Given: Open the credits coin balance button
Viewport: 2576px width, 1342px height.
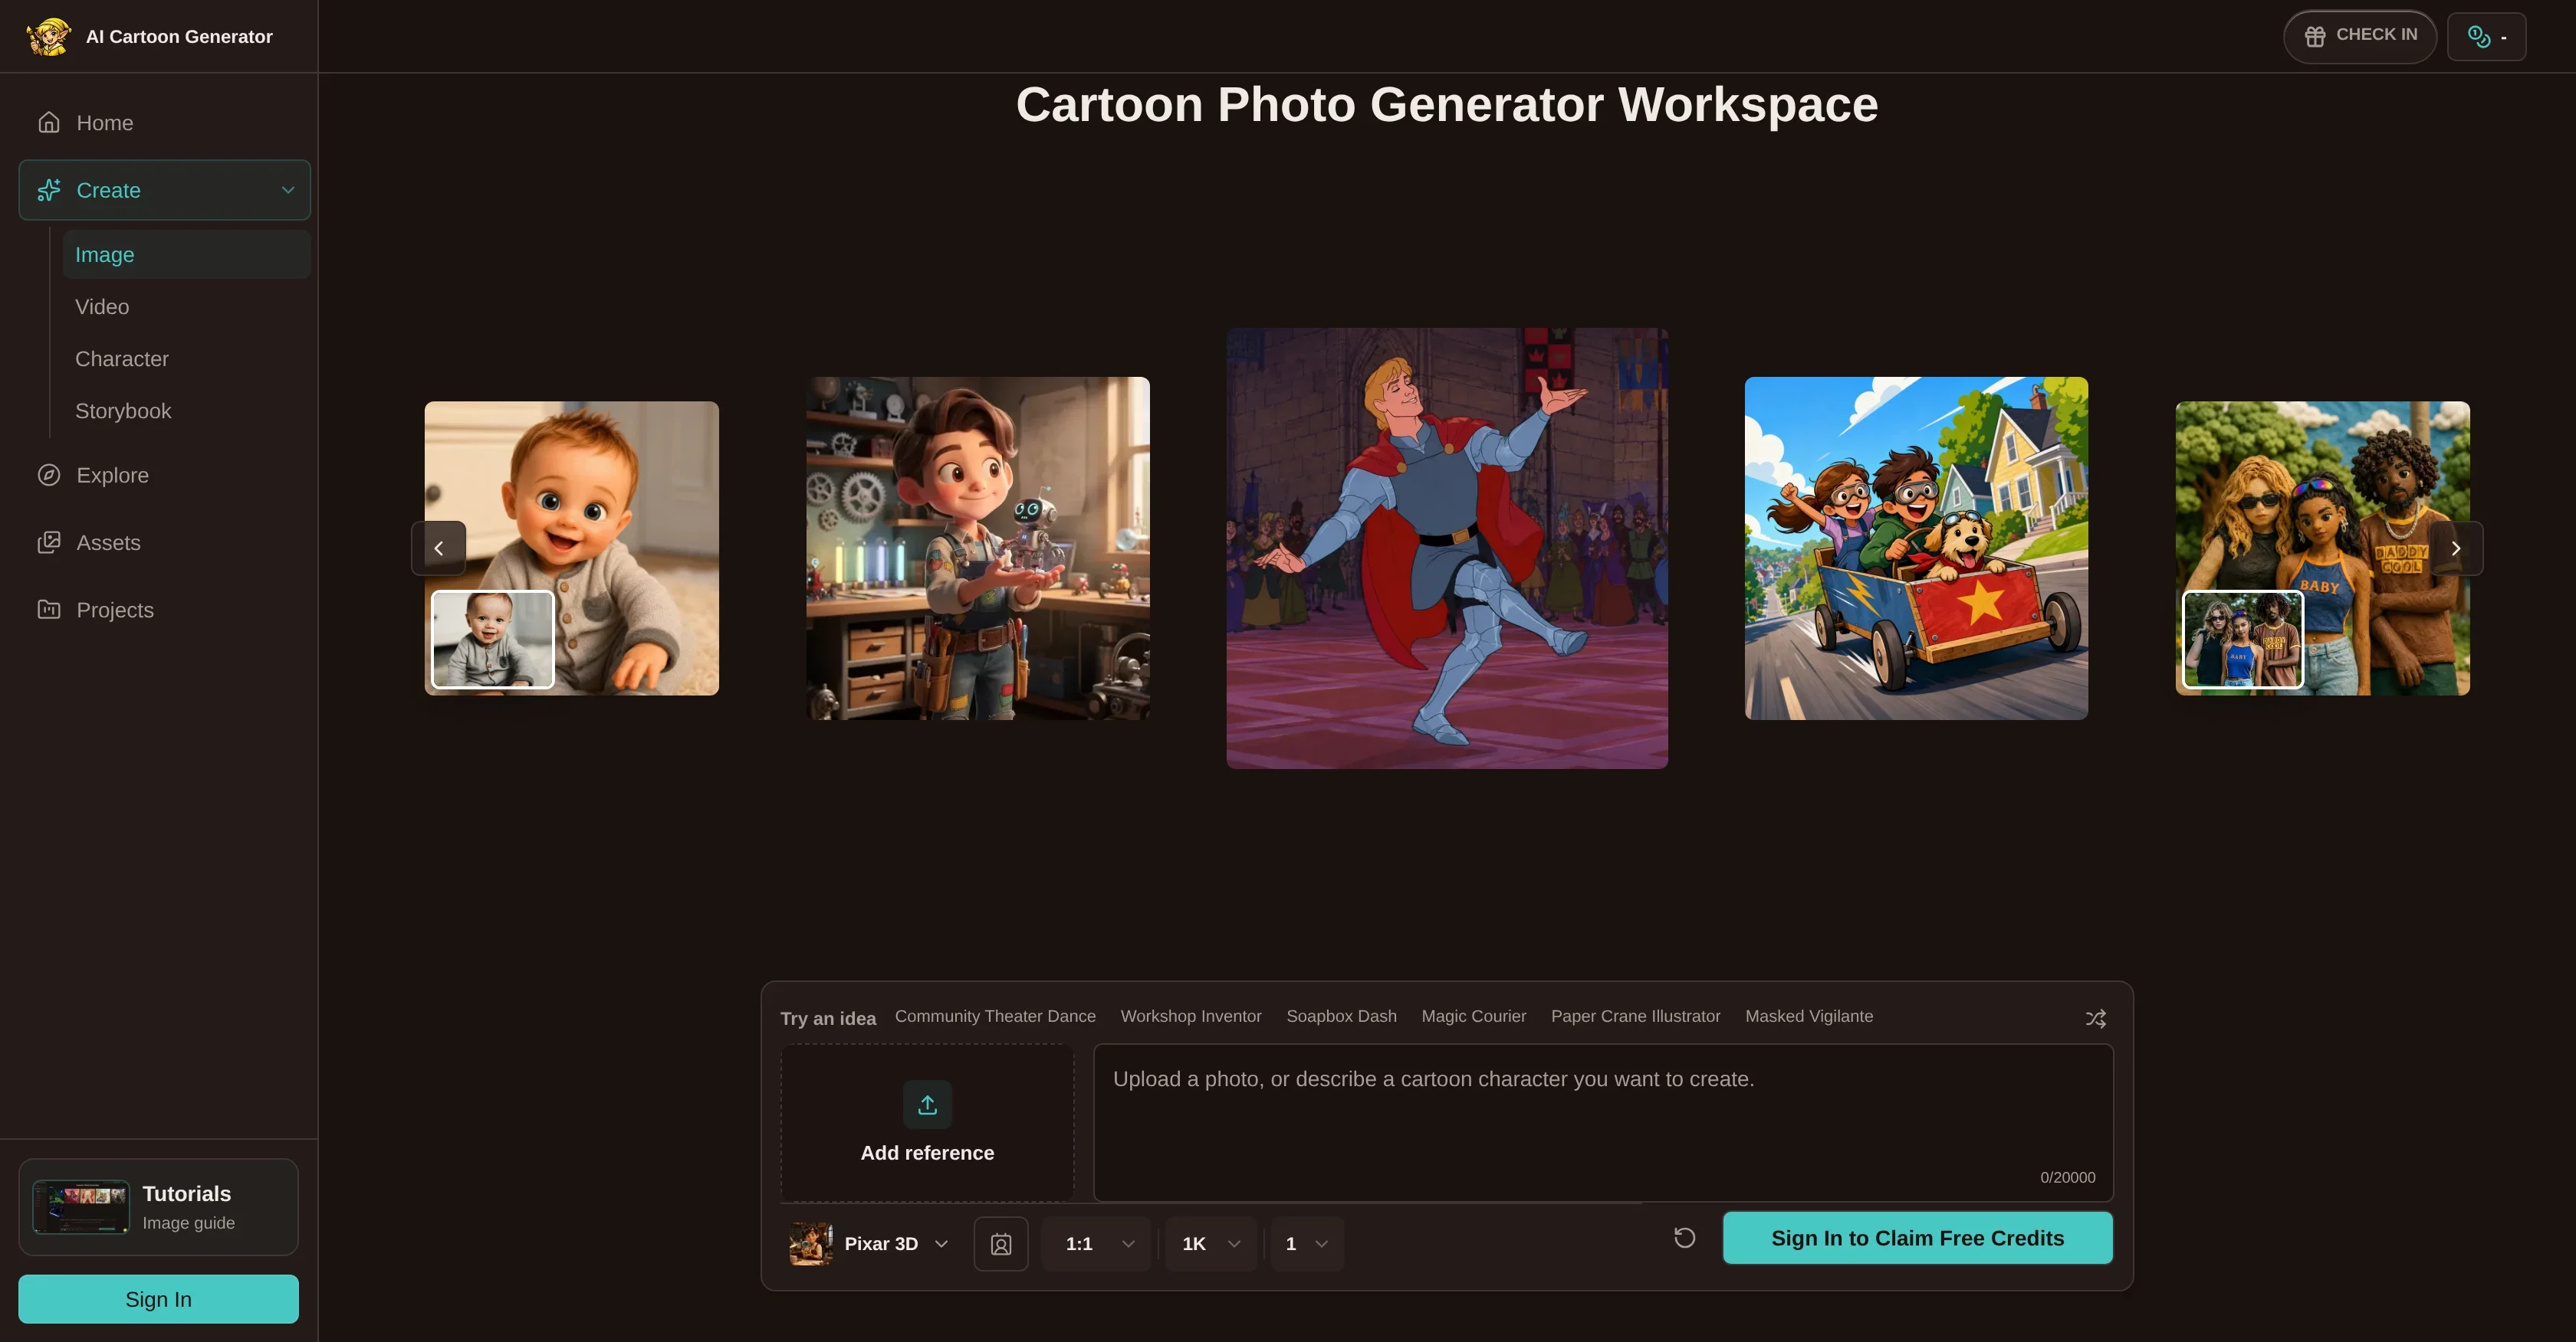Looking at the screenshot, I should (x=2486, y=37).
